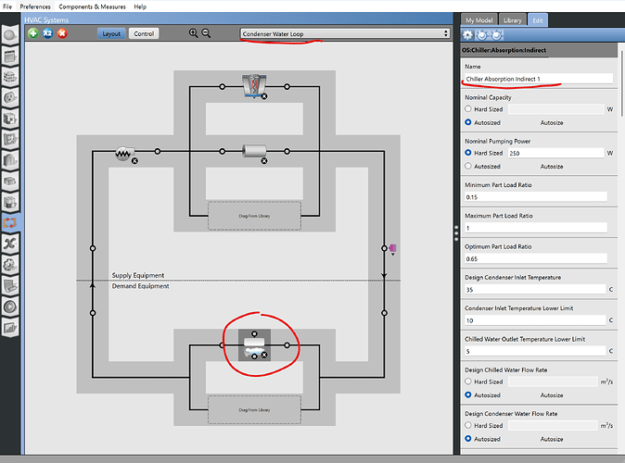Image resolution: width=625 pixels, height=463 pixels.
Task: Delete the loop with the red X icon
Action: 62,33
